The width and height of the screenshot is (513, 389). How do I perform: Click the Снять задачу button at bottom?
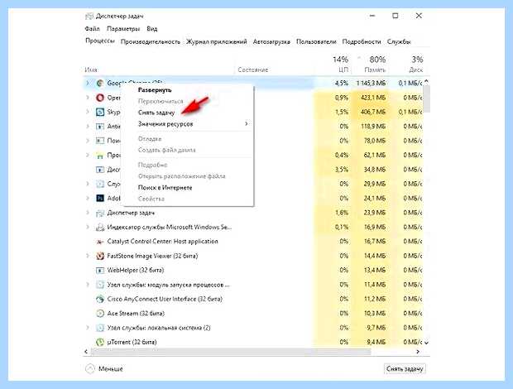coord(405,368)
